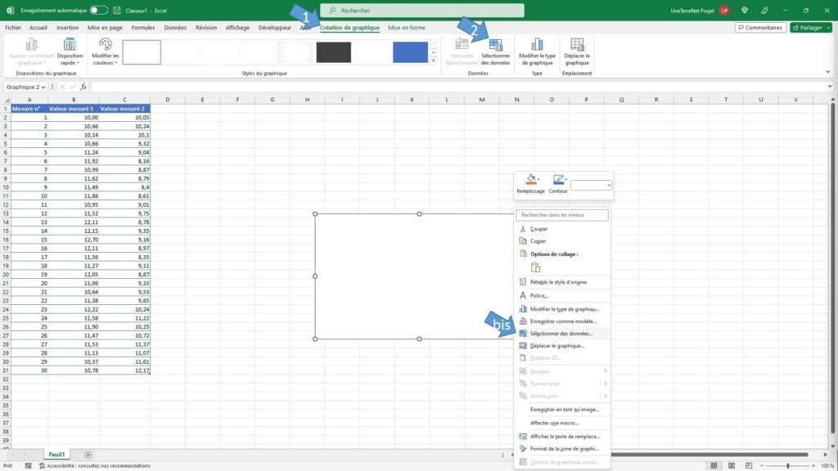Click the Contour outline pen icon
Screen dimensions: 838x471
pyautogui.click(x=558, y=179)
